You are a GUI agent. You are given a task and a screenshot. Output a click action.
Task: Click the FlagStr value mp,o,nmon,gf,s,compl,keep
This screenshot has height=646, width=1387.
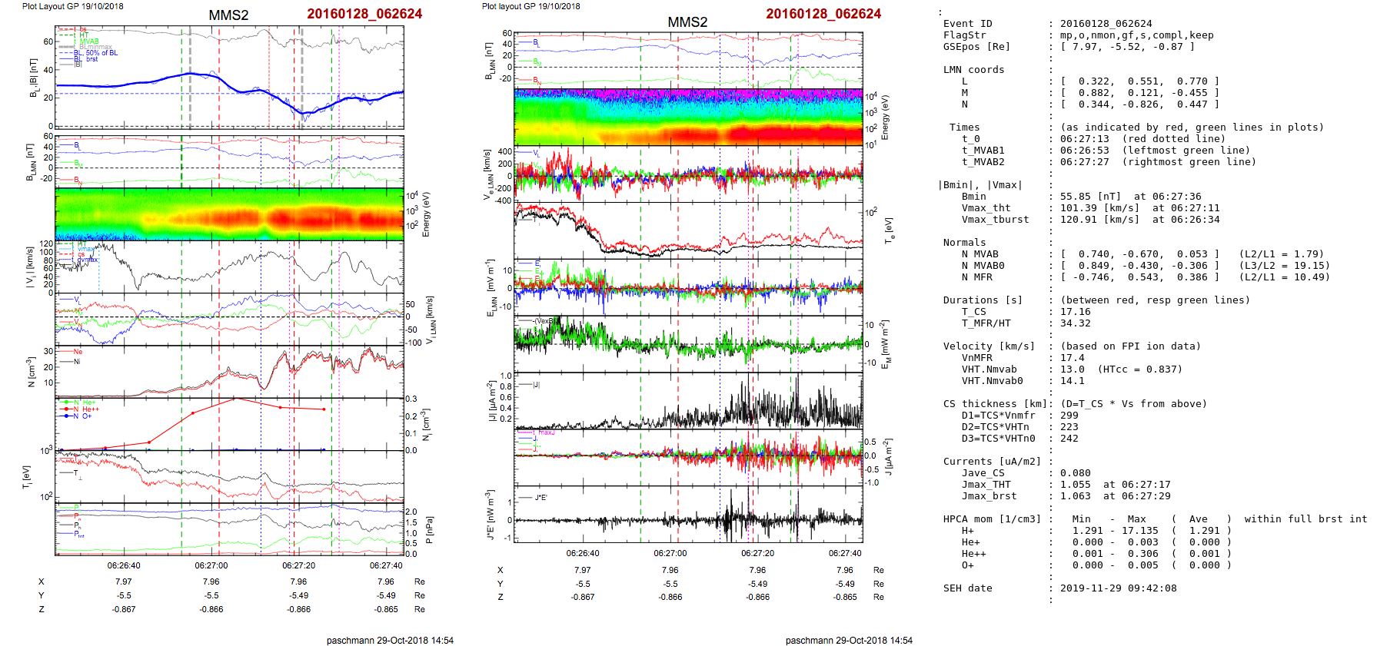tap(1136, 35)
